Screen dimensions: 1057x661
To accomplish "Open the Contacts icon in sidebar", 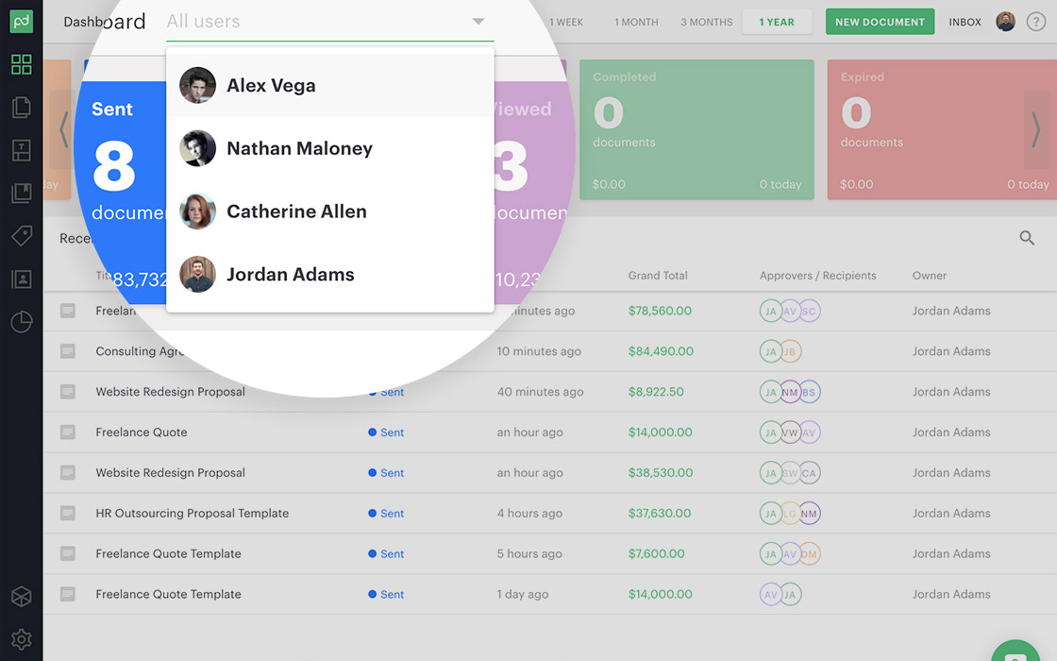I will click(x=22, y=280).
